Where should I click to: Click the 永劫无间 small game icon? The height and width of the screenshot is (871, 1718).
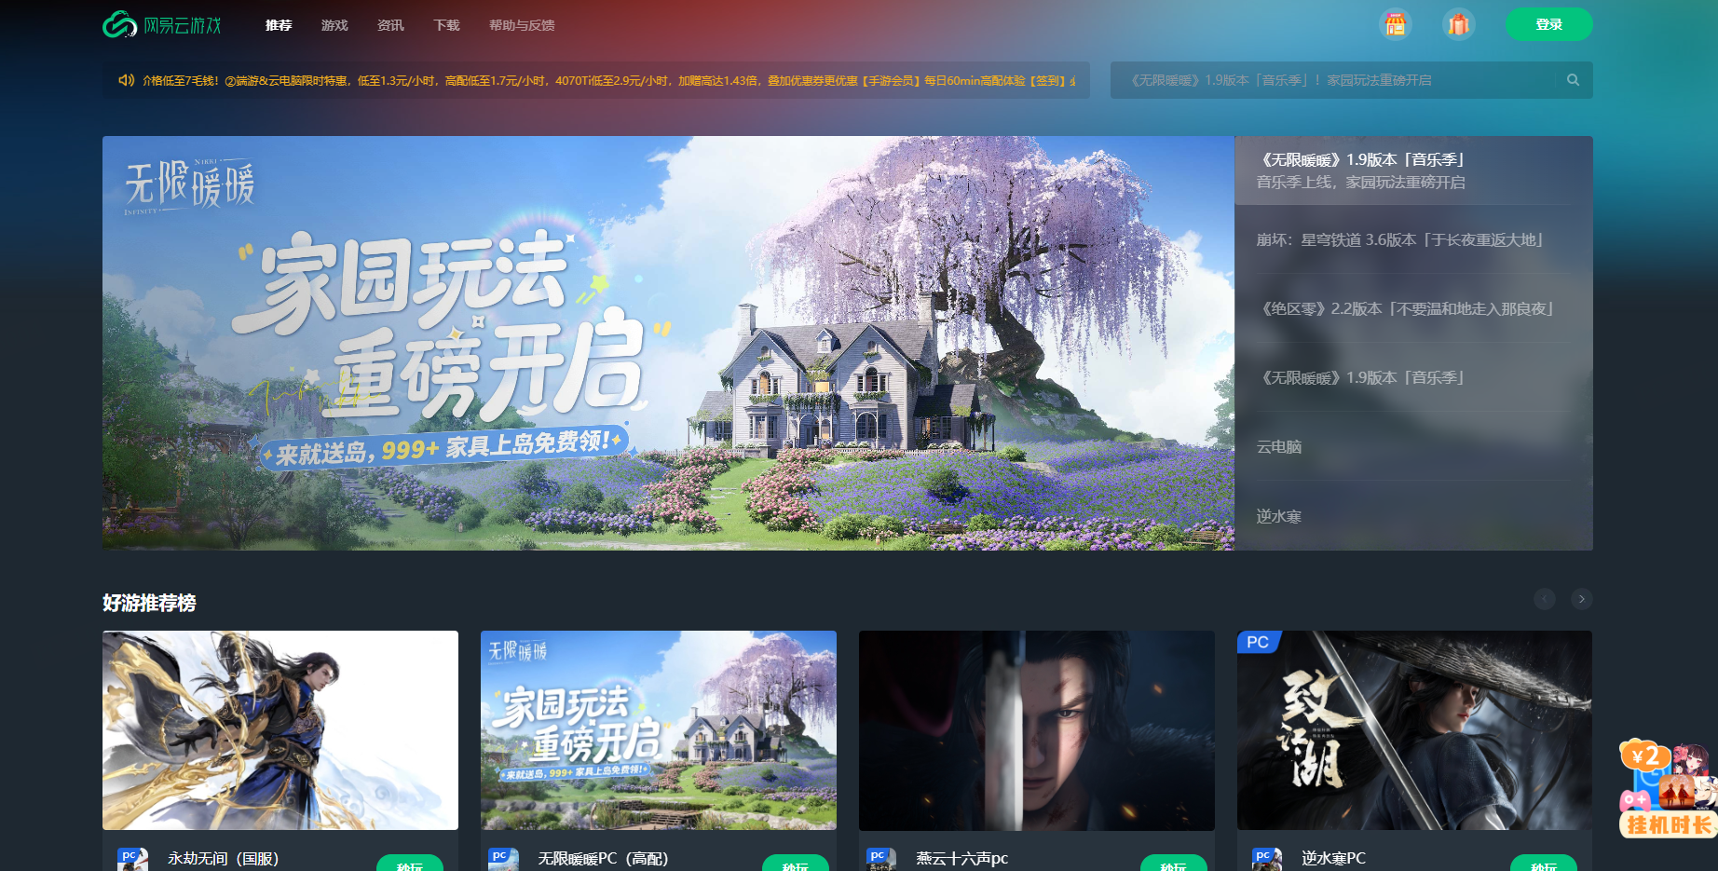(x=132, y=859)
